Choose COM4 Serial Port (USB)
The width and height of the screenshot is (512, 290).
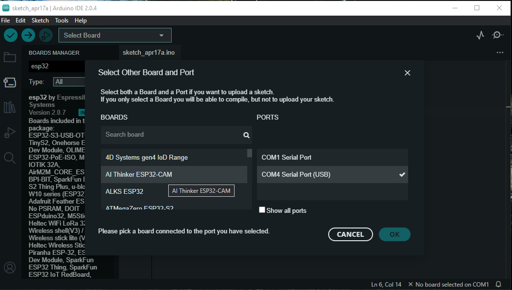coord(333,175)
